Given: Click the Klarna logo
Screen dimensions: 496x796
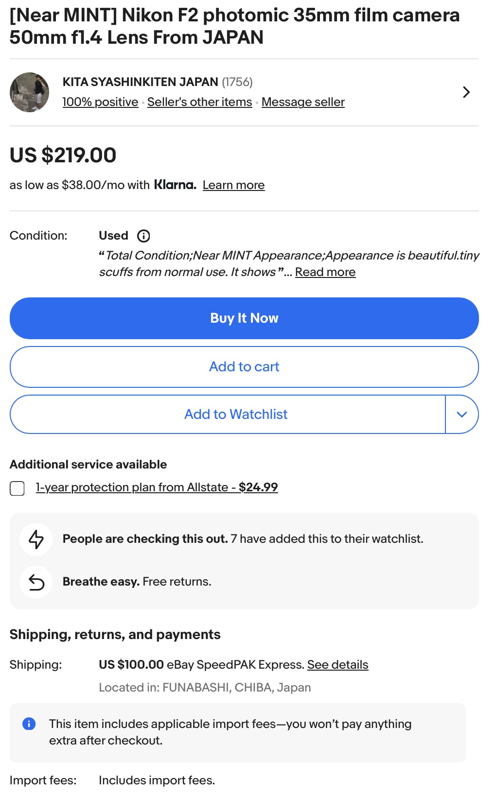Looking at the screenshot, I should (175, 185).
